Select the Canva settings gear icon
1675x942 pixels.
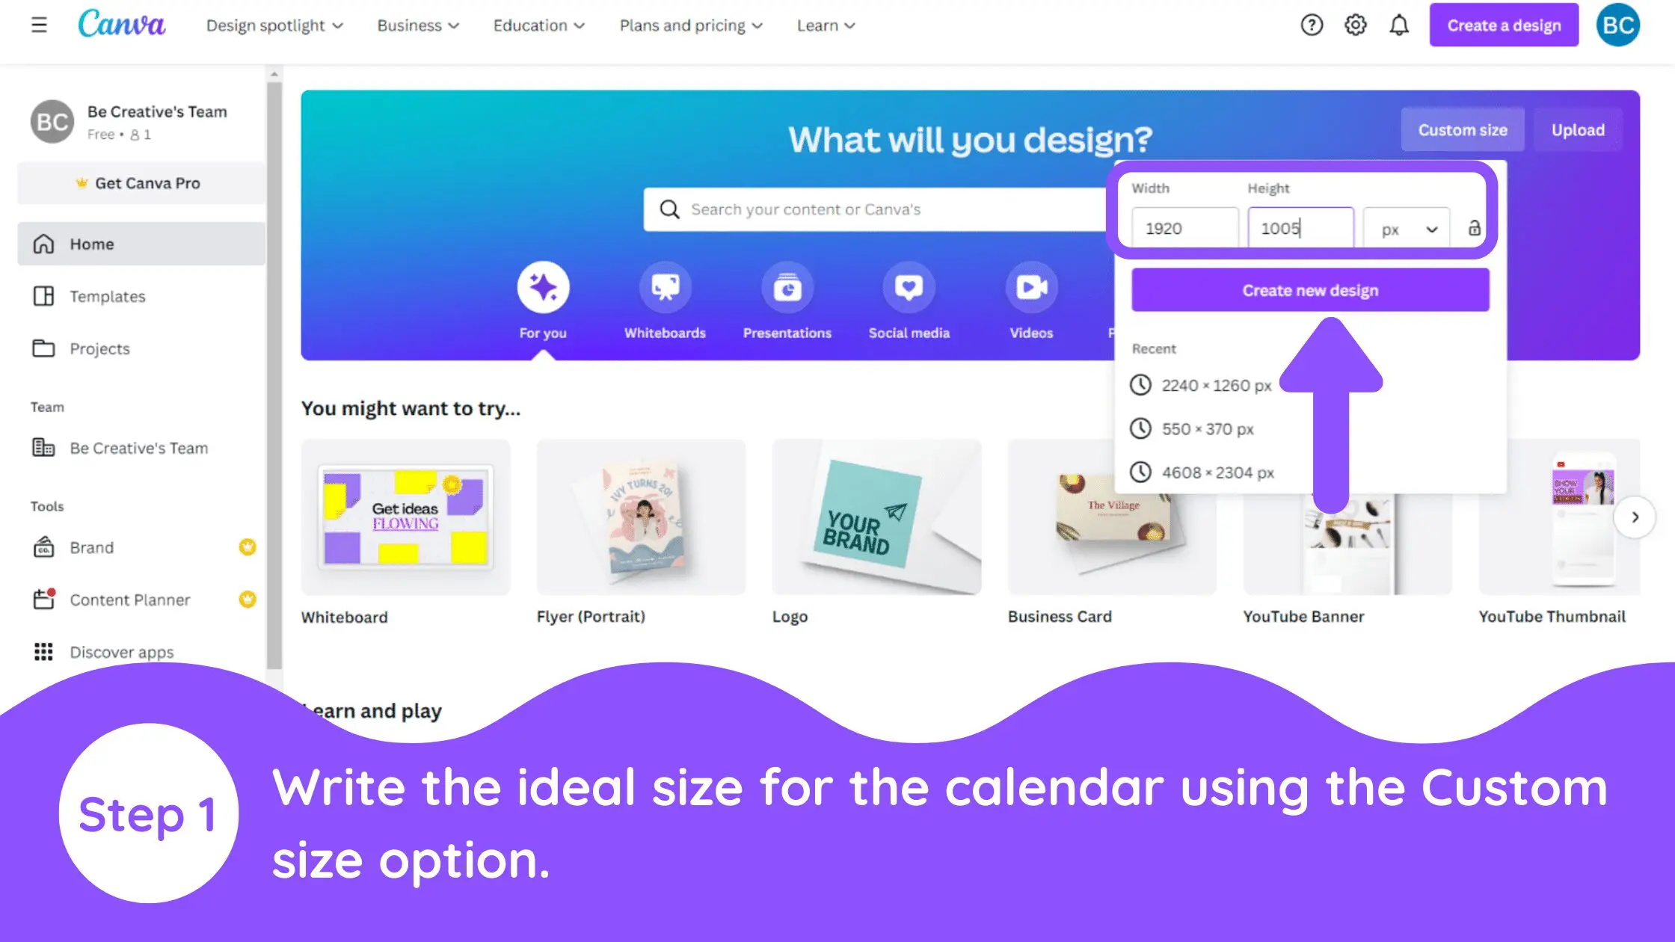pyautogui.click(x=1355, y=25)
